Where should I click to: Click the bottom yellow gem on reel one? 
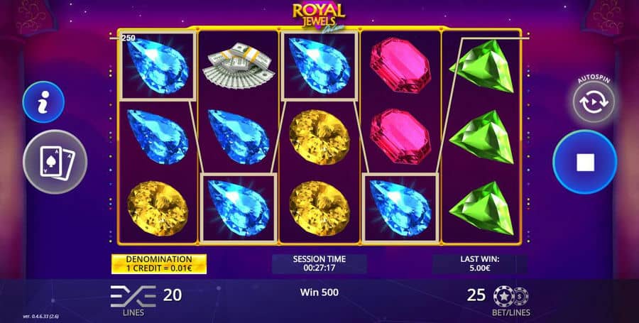click(x=158, y=209)
